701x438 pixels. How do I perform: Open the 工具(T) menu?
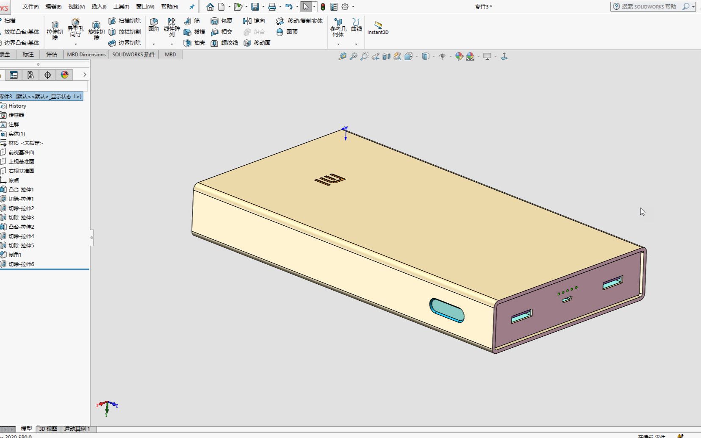tap(121, 7)
